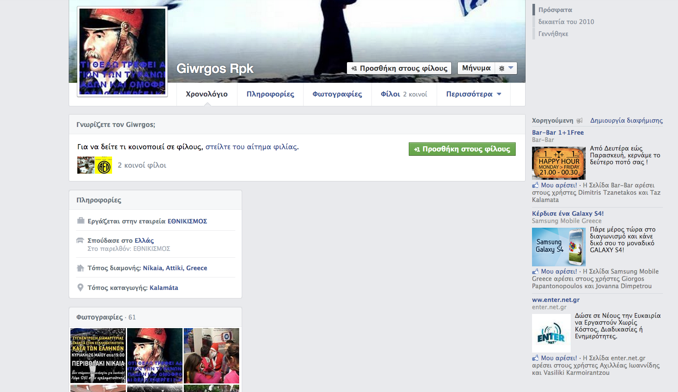Viewport: 678px width, 392px height.
Task: Click the AEK logo mutual friend avatar
Action: tap(104, 166)
